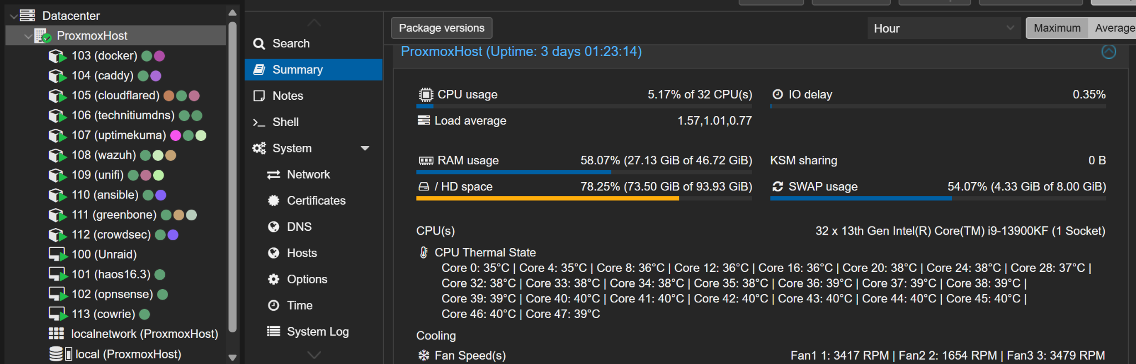The height and width of the screenshot is (364, 1136).
Task: Click the Unraid VM 100 monitor icon
Action: 57,255
